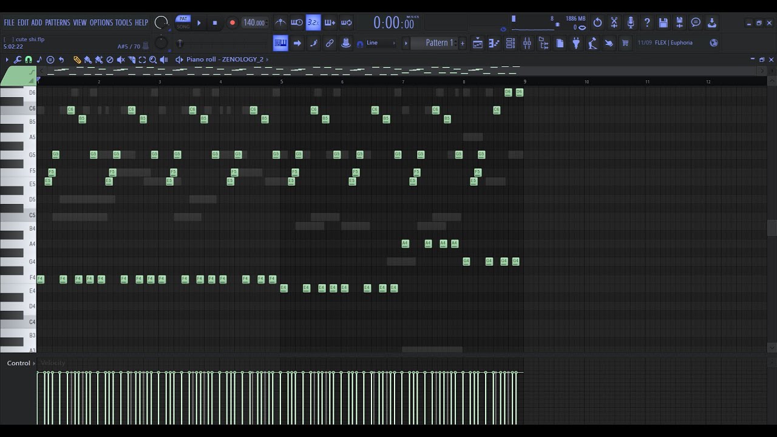Toggle auto scrolling arrow

click(x=297, y=43)
